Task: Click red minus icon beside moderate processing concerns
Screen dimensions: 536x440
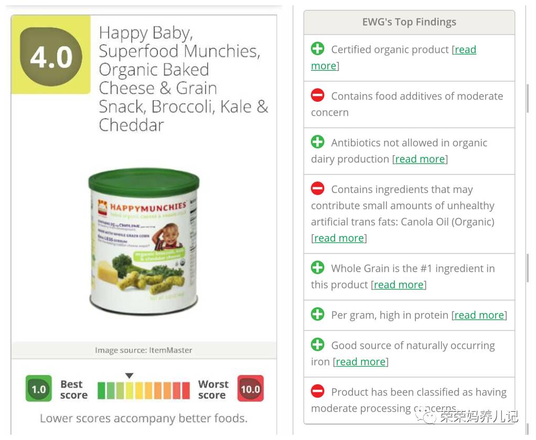Action: 317,391
